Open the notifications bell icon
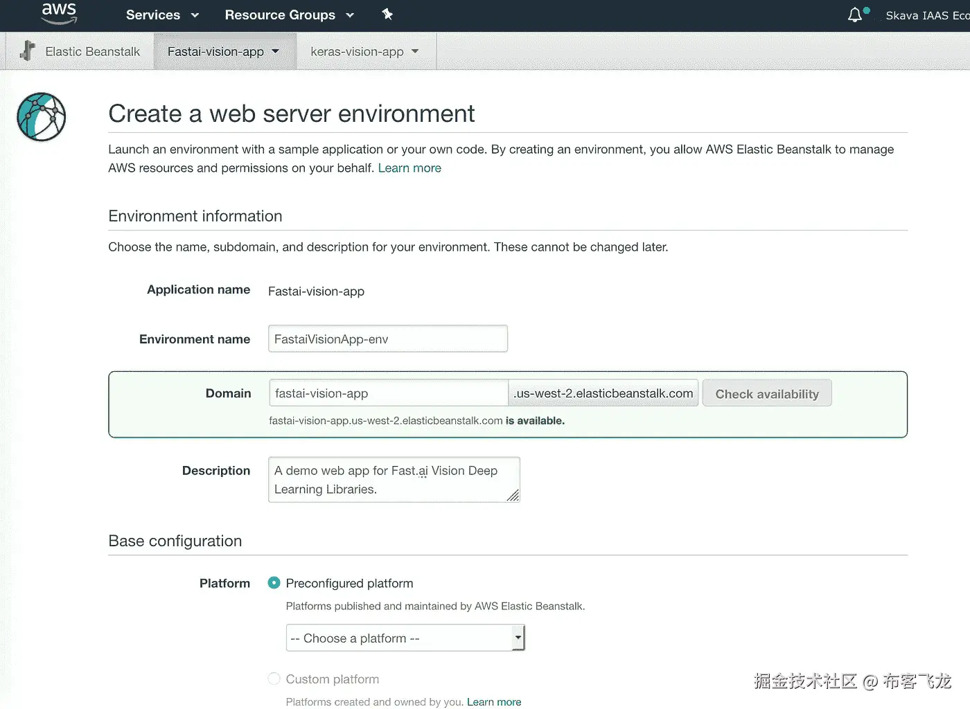Screen dimensions: 970x709 click(855, 15)
